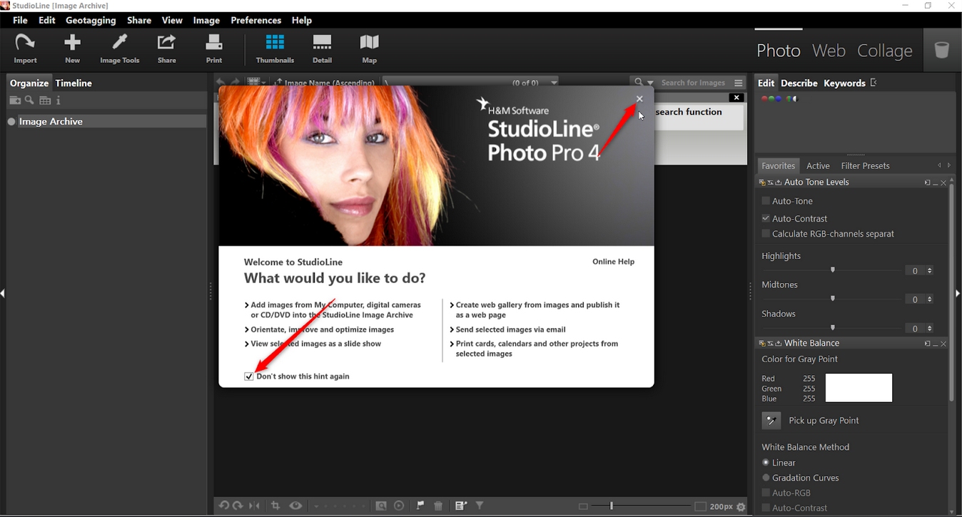Click the Share toolbar icon
The height and width of the screenshot is (517, 962).
tap(167, 49)
